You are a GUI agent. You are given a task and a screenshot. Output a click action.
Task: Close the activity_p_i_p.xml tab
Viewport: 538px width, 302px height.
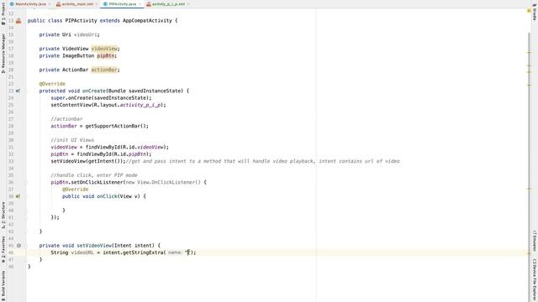click(188, 4)
